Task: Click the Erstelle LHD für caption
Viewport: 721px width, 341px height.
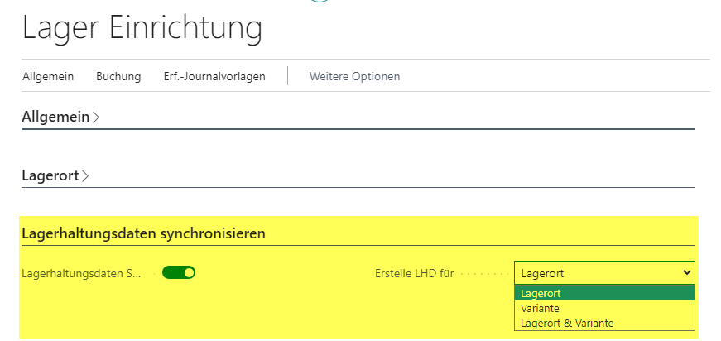Action: 414,273
